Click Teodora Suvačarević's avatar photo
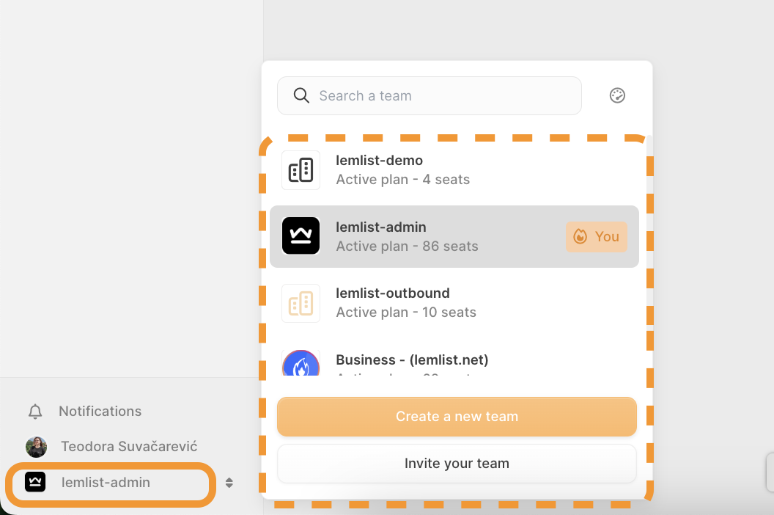This screenshot has width=774, height=515. pyautogui.click(x=36, y=447)
